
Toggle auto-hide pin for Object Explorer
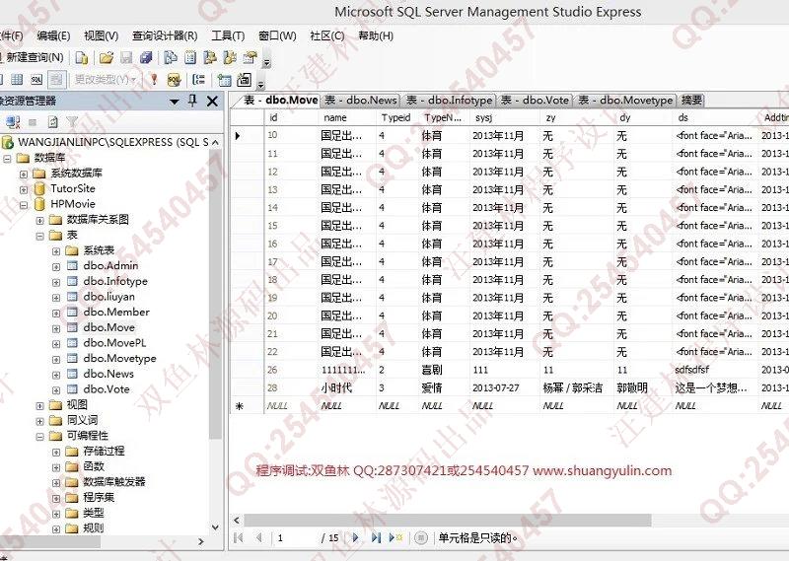(x=192, y=101)
